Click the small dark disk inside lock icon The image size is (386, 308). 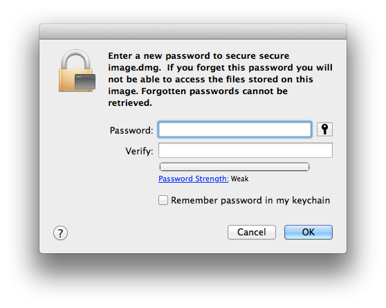coord(85,82)
